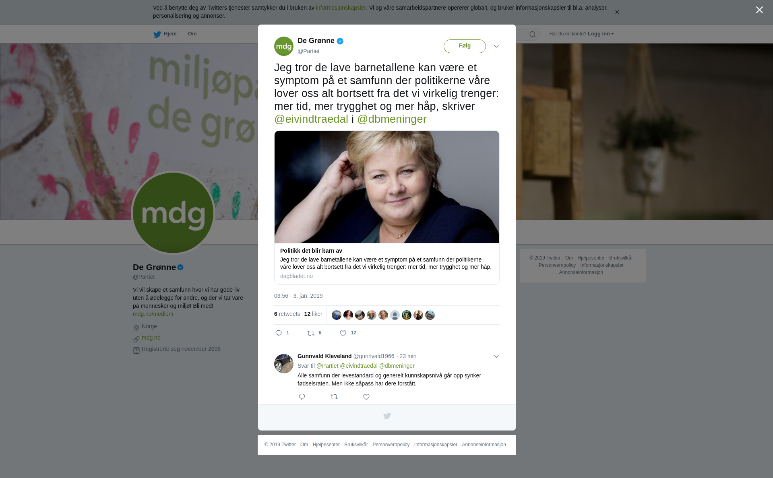This screenshot has width=773, height=478.
Task: Open the Om menu item
Action: 192,34
